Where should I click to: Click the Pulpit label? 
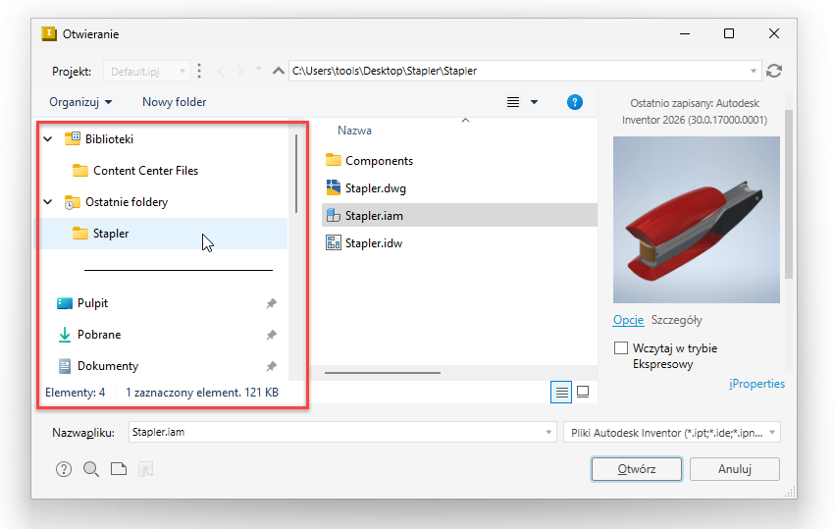click(x=92, y=303)
